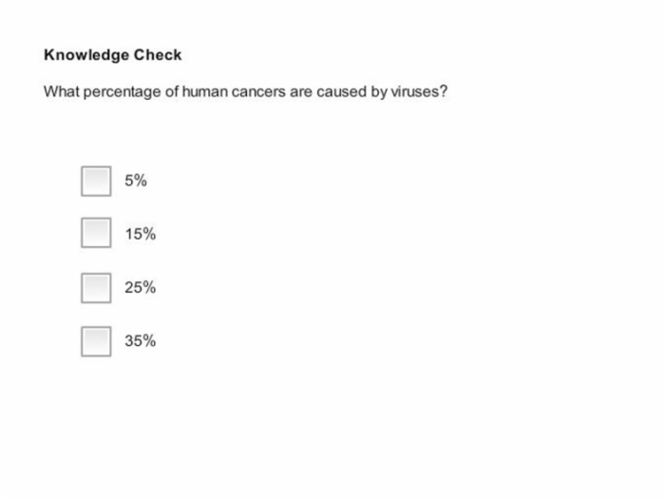The width and height of the screenshot is (665, 499).
Task: Check the 5% answer box
Action: click(96, 182)
